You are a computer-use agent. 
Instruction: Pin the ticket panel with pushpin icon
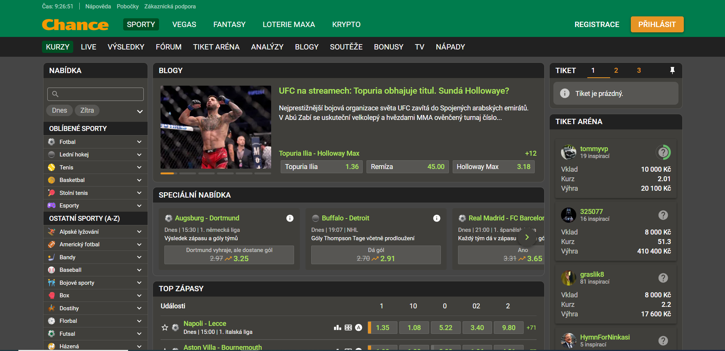[x=672, y=70]
